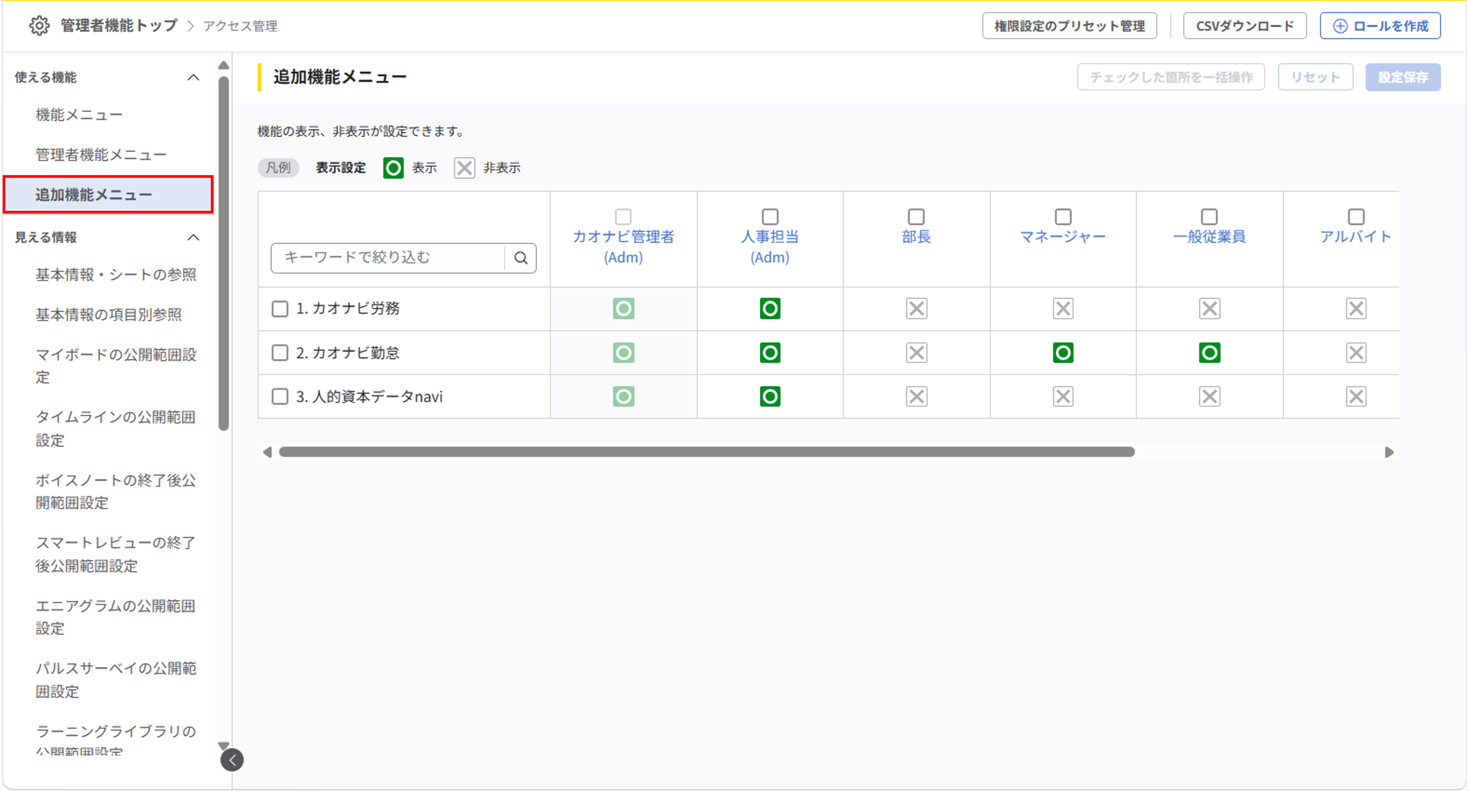Click チェックした箇所を一括操作 button
1468x791 pixels.
(x=1170, y=77)
